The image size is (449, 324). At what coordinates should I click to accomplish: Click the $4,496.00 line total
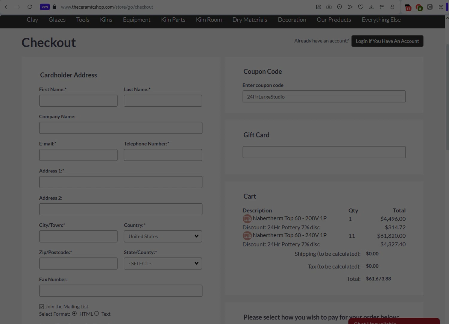393,219
